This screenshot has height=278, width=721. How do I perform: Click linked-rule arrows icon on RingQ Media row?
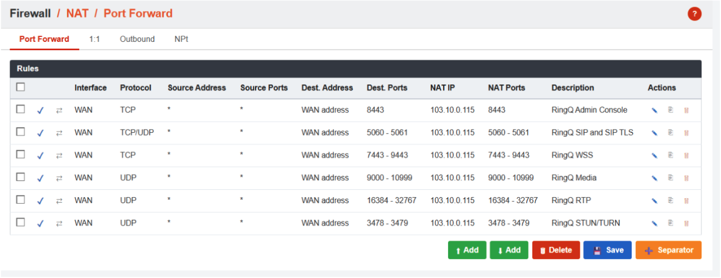(x=59, y=179)
